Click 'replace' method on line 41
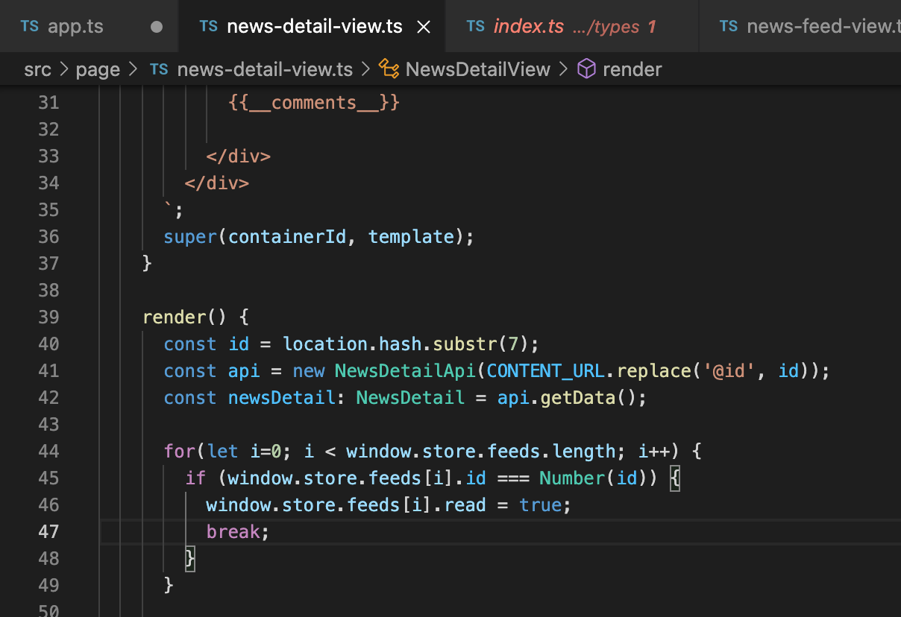The image size is (901, 617). (654, 370)
